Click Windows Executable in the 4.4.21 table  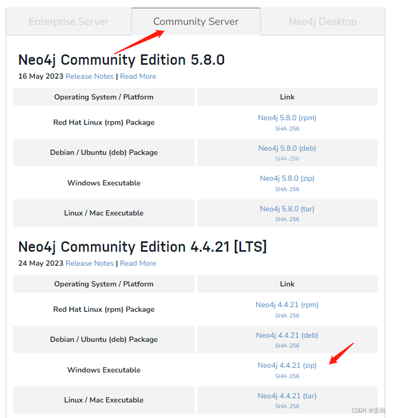(x=104, y=370)
